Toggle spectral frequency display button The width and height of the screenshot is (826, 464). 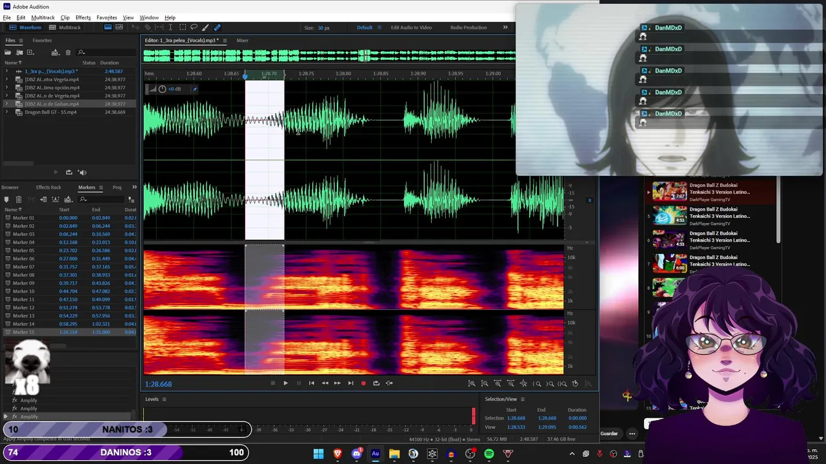click(108, 27)
